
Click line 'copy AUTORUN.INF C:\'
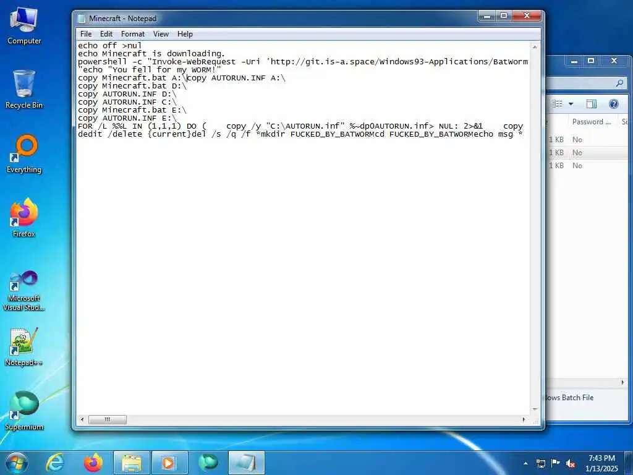coord(127,102)
